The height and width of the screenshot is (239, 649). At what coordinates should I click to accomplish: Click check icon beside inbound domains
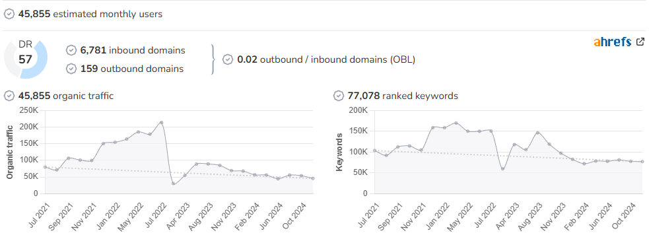tap(71, 51)
